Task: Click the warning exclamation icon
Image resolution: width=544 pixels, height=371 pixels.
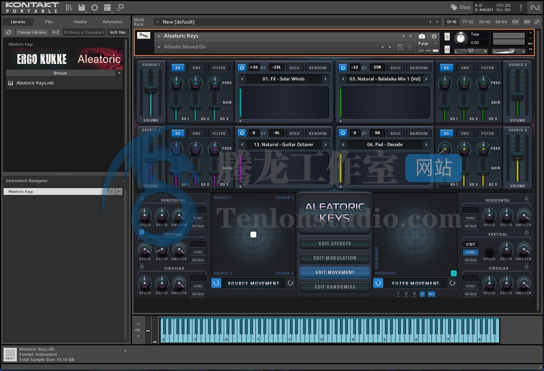Action: pyautogui.click(x=521, y=8)
